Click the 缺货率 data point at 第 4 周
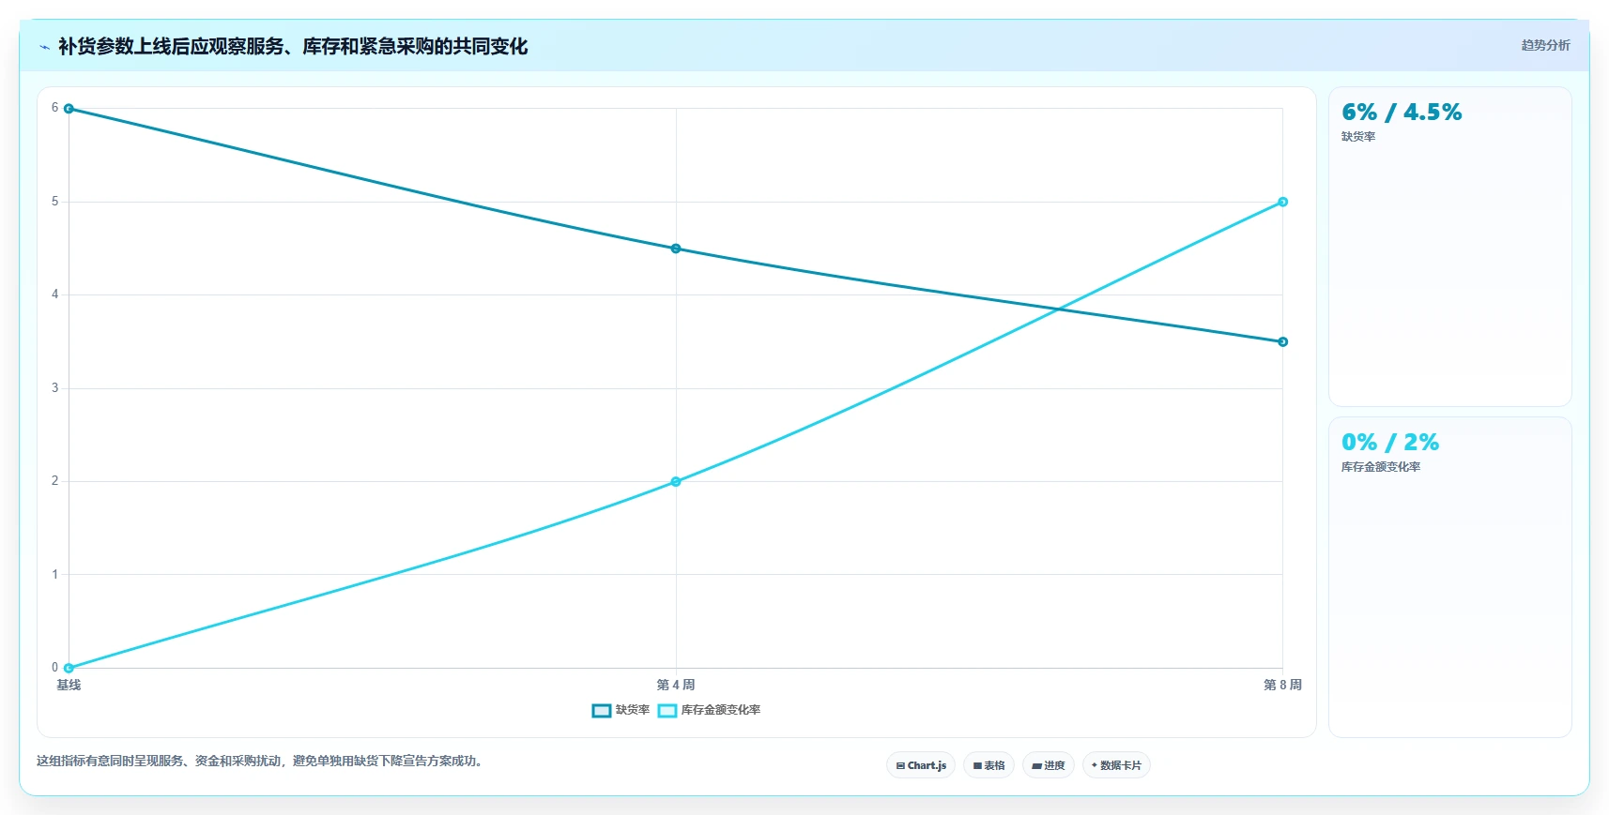 (676, 249)
